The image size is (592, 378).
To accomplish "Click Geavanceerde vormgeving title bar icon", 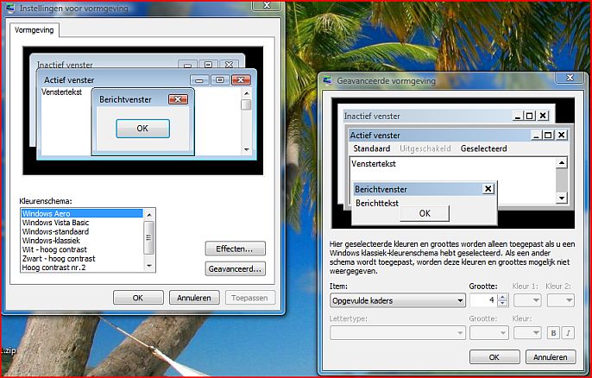I will (327, 80).
